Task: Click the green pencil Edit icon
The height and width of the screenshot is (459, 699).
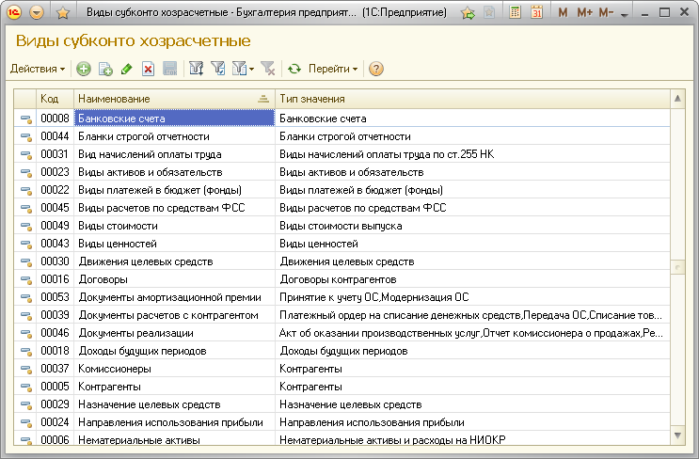Action: pyautogui.click(x=127, y=69)
